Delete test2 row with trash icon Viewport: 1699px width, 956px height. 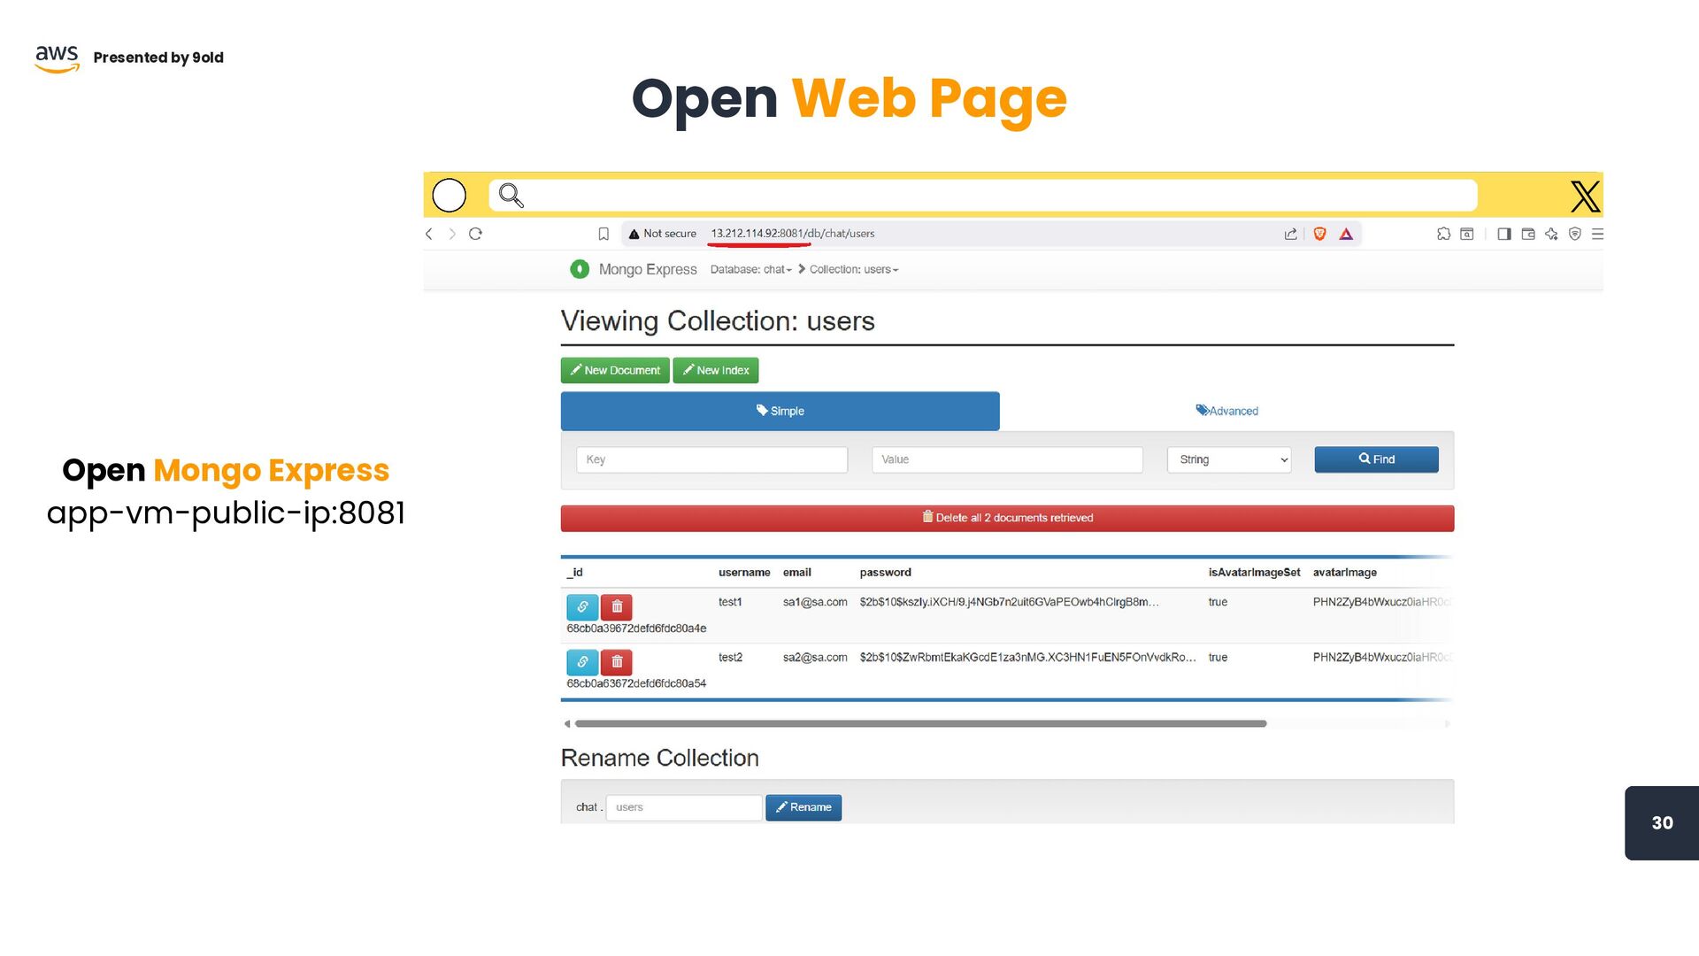[617, 662]
